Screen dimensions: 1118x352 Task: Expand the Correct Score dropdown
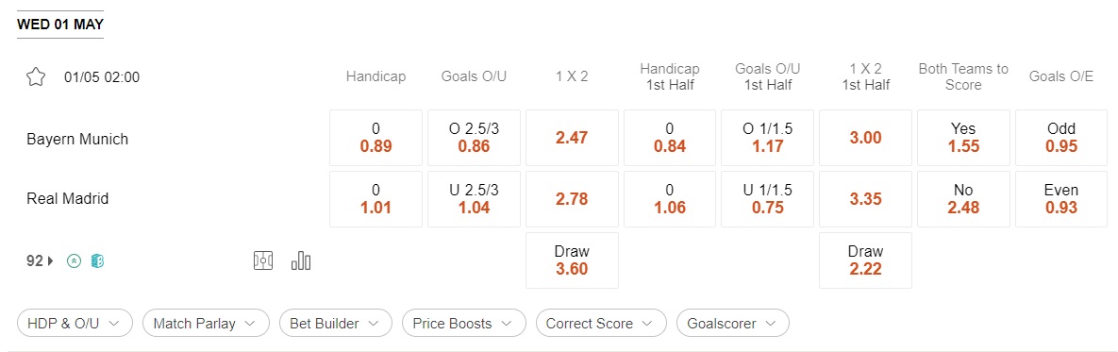coord(601,323)
